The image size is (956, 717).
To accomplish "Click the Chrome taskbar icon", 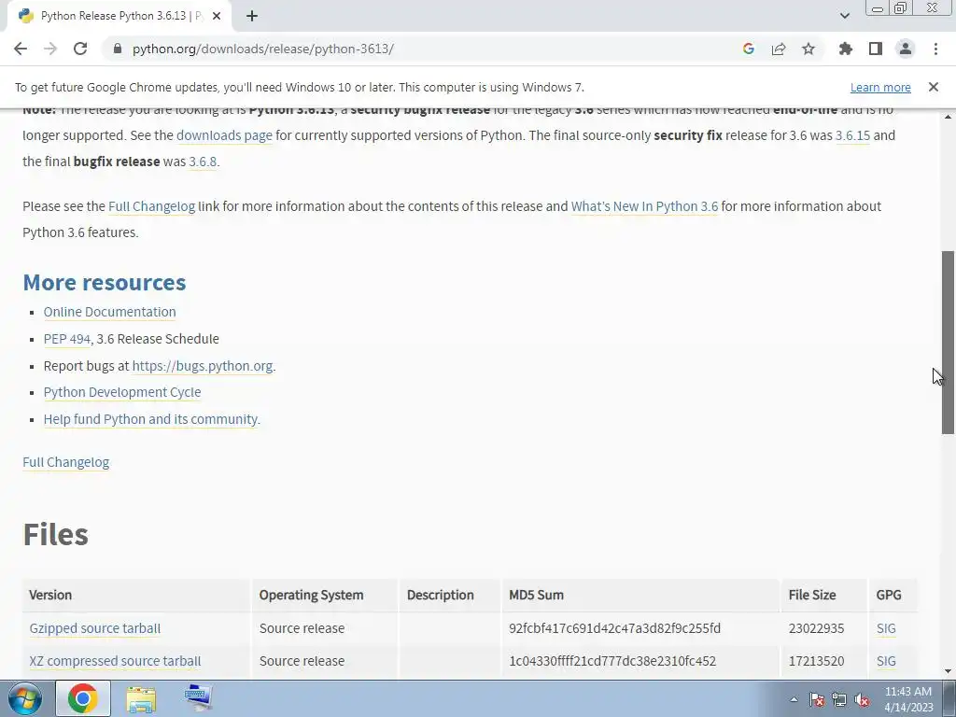I will coord(83,698).
